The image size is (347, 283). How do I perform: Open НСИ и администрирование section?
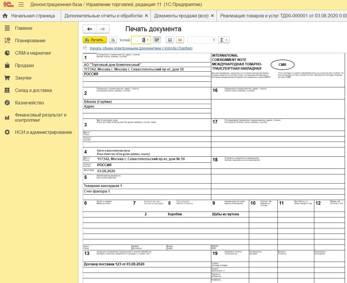(43, 132)
